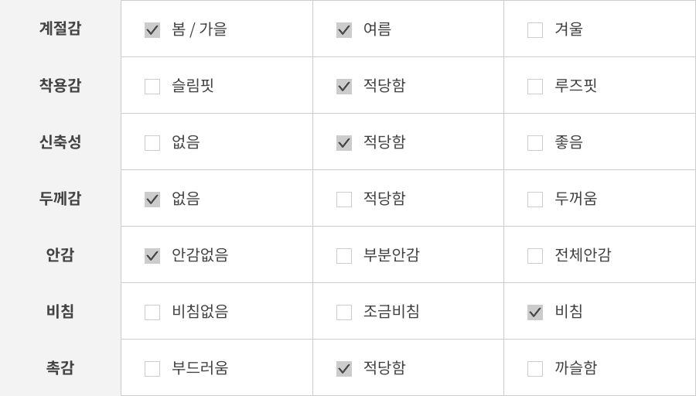The image size is (696, 396).
Task: Select the 좋음 stretch checkbox
Action: 535,143
